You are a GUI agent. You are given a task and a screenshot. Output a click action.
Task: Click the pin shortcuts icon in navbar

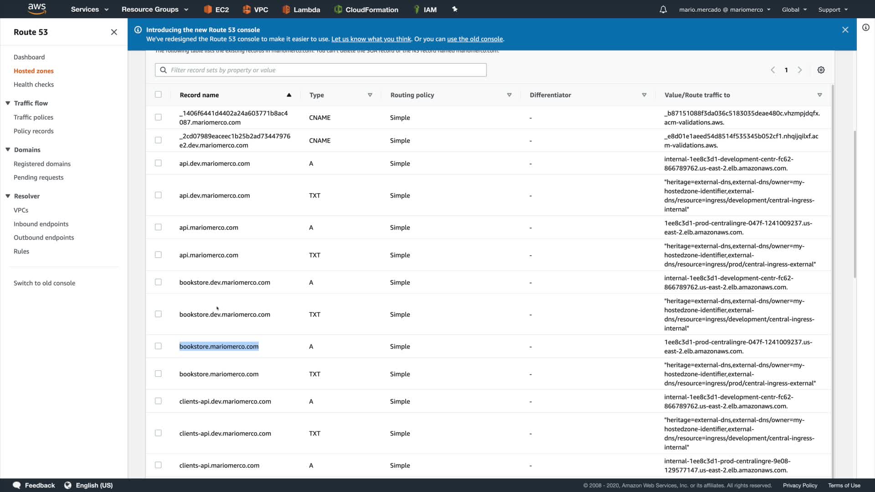[454, 9]
